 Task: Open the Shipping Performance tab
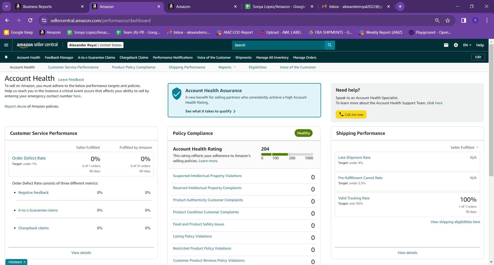(x=187, y=67)
